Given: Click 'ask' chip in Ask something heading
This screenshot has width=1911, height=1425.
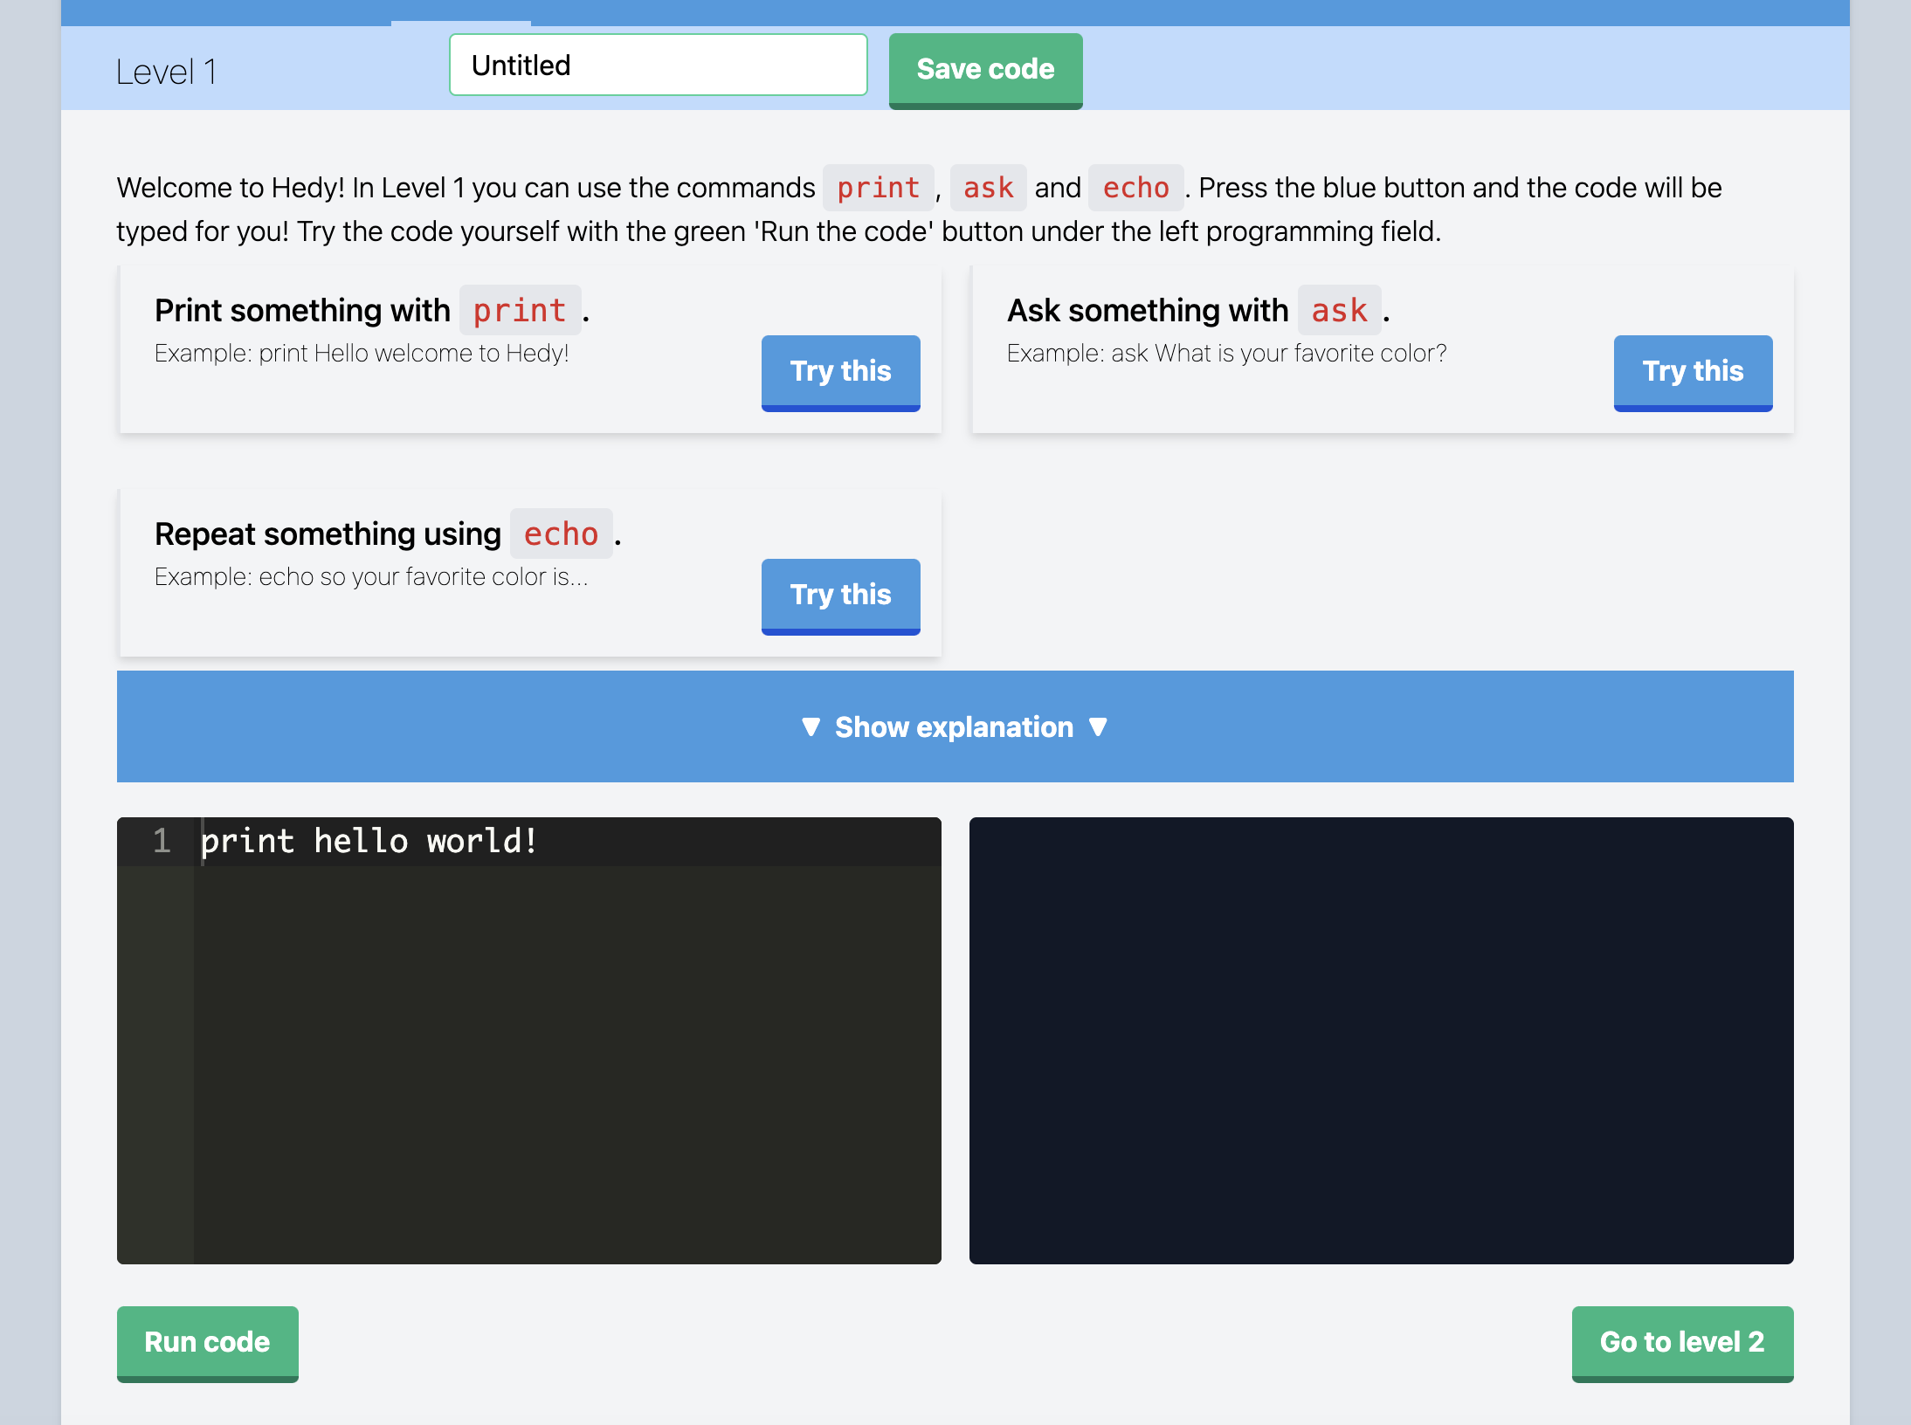Looking at the screenshot, I should click(1338, 311).
